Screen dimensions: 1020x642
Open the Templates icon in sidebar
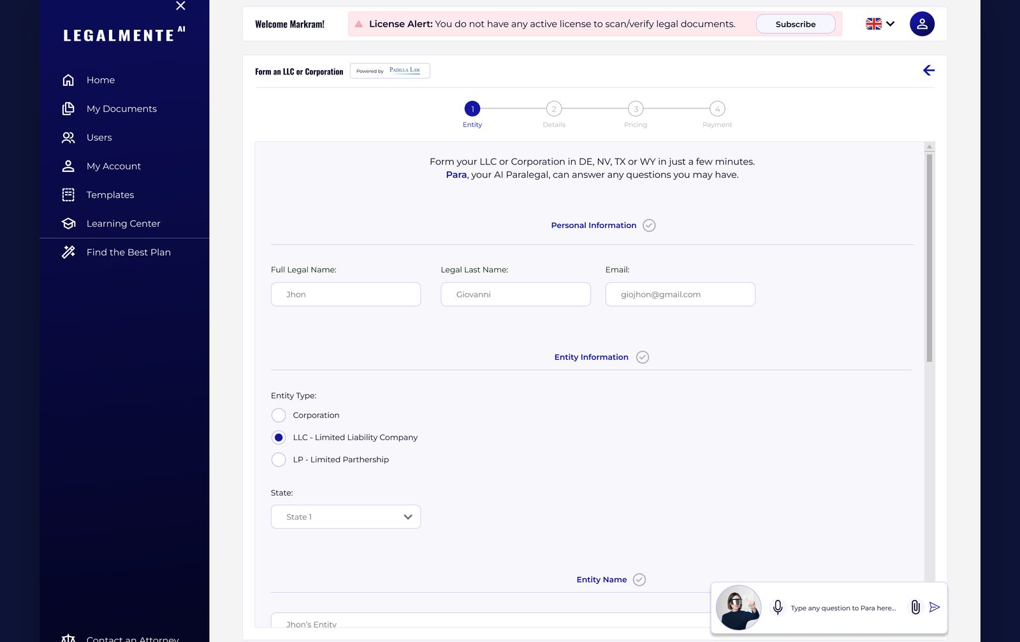[x=68, y=195]
